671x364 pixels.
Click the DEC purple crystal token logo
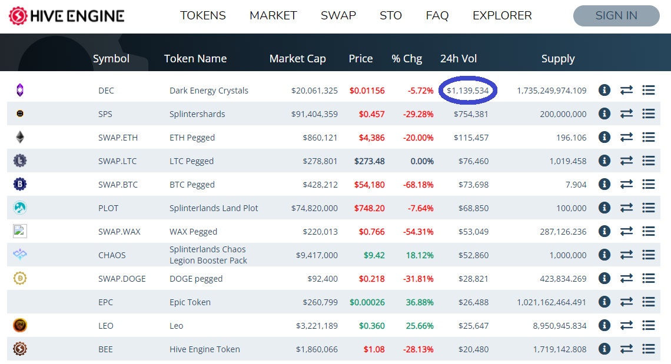coord(19,90)
